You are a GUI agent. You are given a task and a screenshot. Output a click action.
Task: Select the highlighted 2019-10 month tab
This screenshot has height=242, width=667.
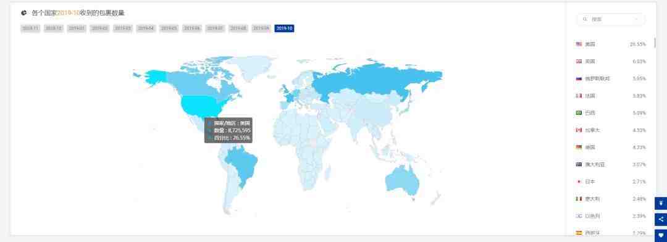(284, 28)
